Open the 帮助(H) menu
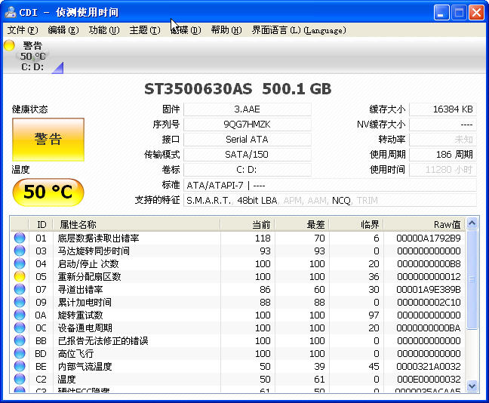Image resolution: width=489 pixels, height=403 pixels. (226, 30)
